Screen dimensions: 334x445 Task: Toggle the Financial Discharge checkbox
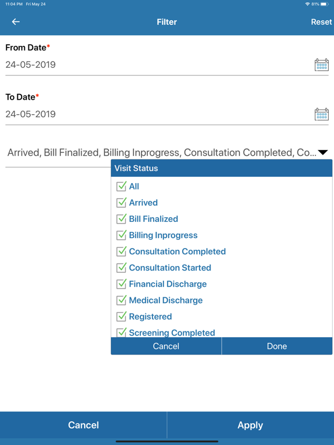[x=121, y=284]
